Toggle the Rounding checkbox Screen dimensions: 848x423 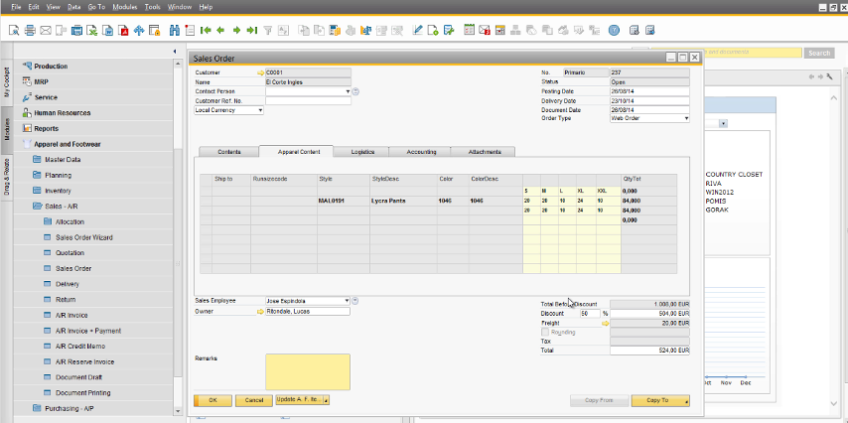[x=545, y=332]
